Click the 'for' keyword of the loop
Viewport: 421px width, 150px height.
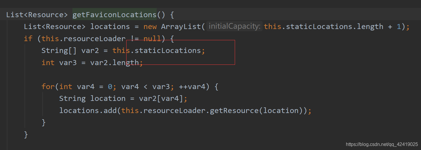click(48, 87)
